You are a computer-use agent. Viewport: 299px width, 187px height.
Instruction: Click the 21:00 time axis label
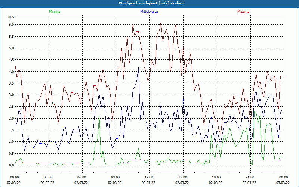[250, 177]
